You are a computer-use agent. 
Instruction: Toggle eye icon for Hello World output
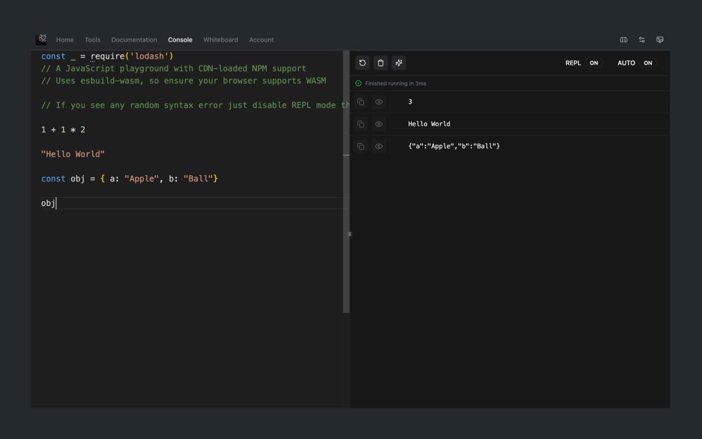[x=379, y=124]
